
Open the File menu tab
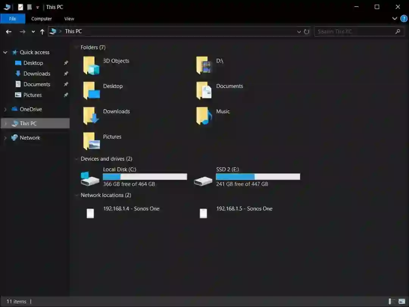click(x=13, y=19)
